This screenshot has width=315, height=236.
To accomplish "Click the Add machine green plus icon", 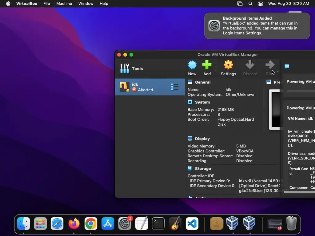I will pyautogui.click(x=207, y=65).
